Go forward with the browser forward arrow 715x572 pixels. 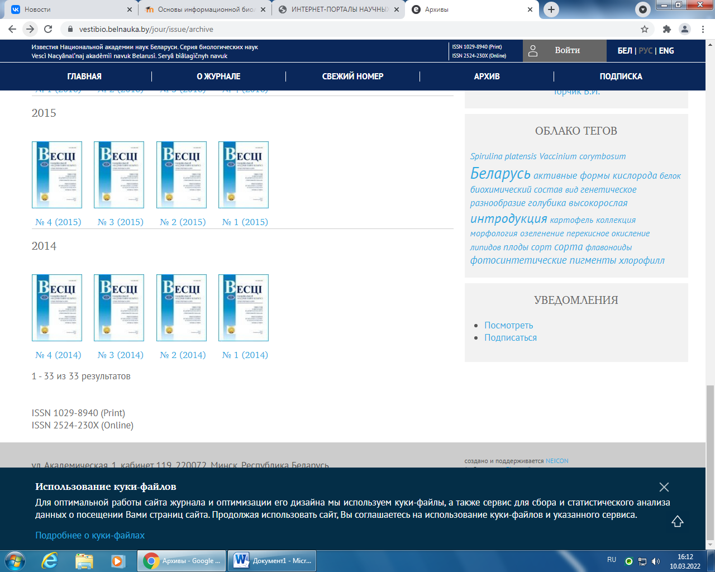30,29
